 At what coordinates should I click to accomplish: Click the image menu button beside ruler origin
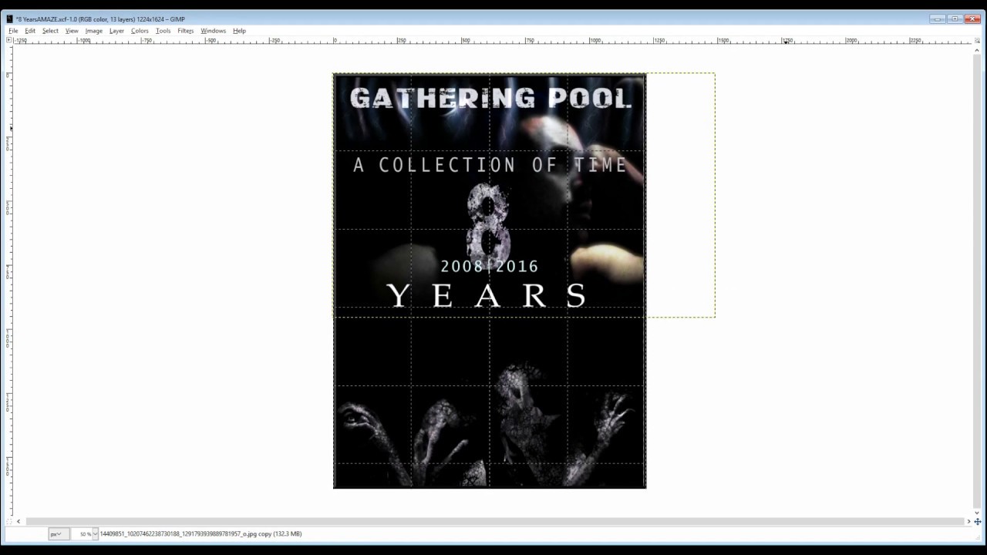(9, 41)
